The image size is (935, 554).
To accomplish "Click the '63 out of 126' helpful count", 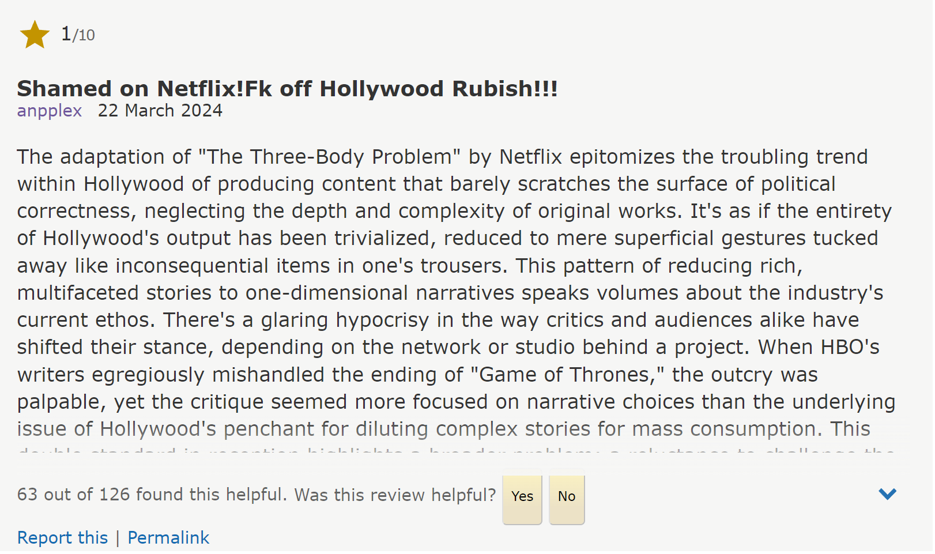I will [x=73, y=495].
